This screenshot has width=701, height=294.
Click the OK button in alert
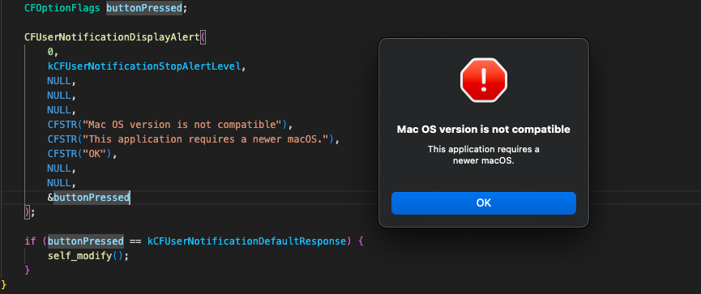point(483,203)
